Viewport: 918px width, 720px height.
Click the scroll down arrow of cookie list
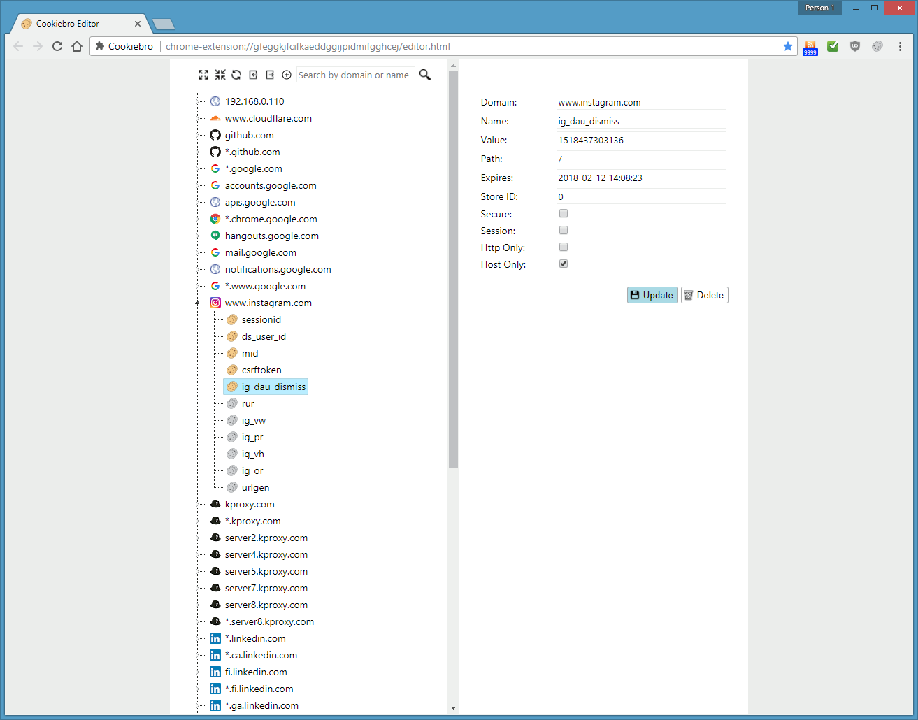[453, 708]
